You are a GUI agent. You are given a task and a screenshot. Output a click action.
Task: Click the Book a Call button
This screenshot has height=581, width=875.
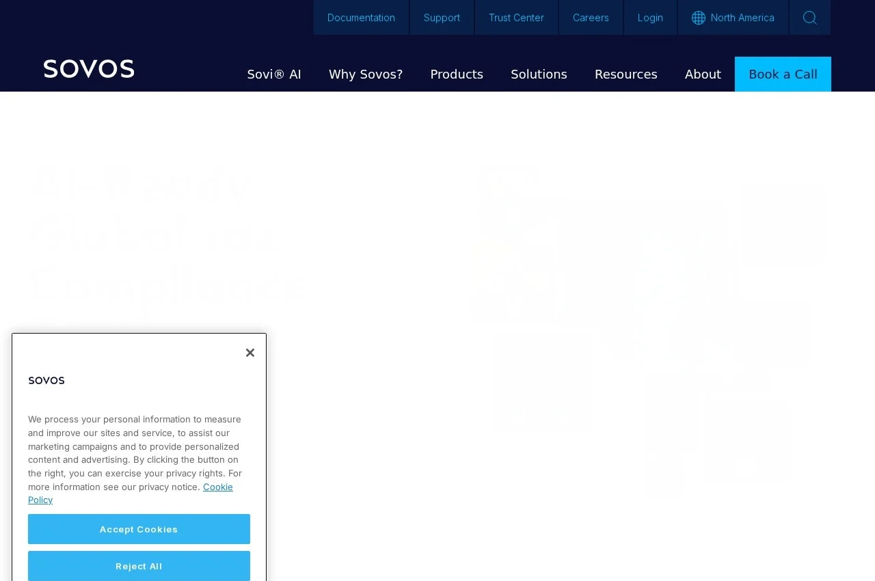(783, 74)
